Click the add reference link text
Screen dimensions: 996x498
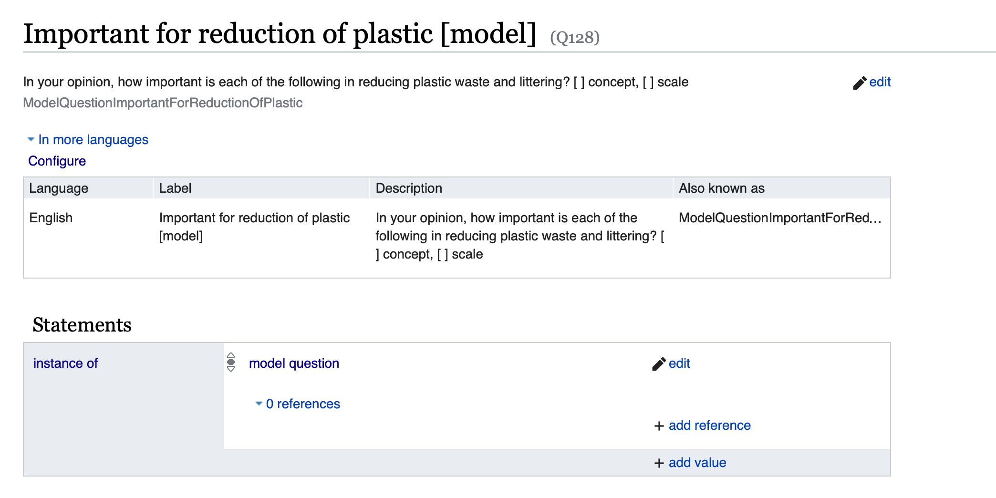point(709,425)
